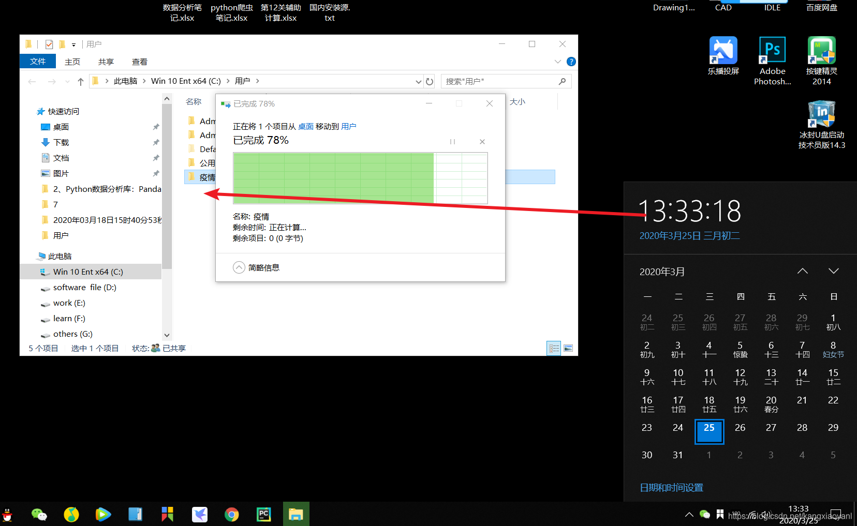This screenshot has height=526, width=857.
Task: Open 日期和时间设置 link
Action: click(x=671, y=487)
